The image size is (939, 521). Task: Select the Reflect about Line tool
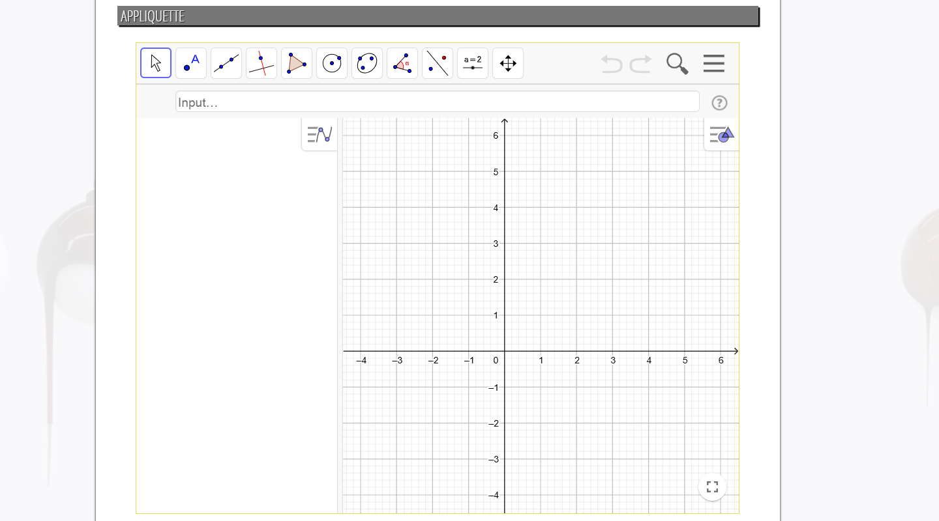(438, 63)
